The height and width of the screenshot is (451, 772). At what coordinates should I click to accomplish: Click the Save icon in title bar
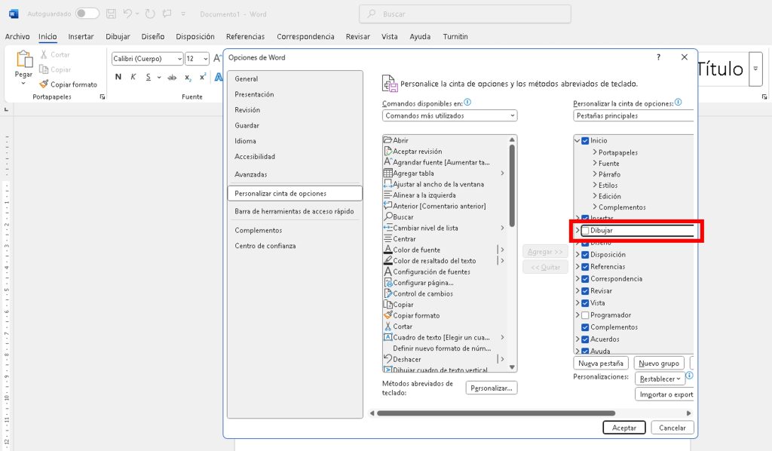click(x=112, y=14)
